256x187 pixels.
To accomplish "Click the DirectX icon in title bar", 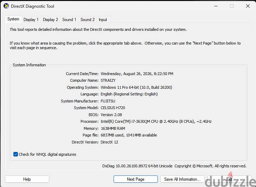I will [6, 6].
